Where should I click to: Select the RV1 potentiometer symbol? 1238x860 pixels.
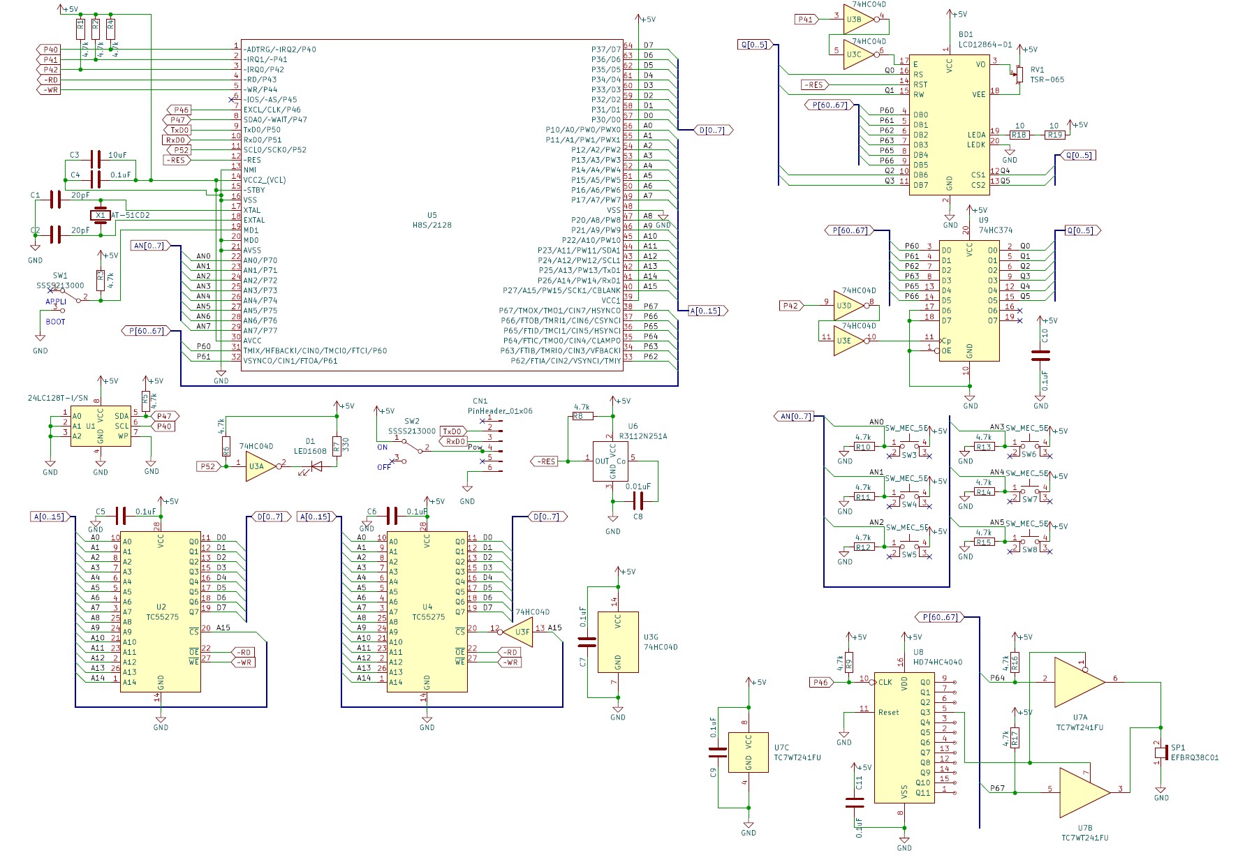tap(1019, 74)
